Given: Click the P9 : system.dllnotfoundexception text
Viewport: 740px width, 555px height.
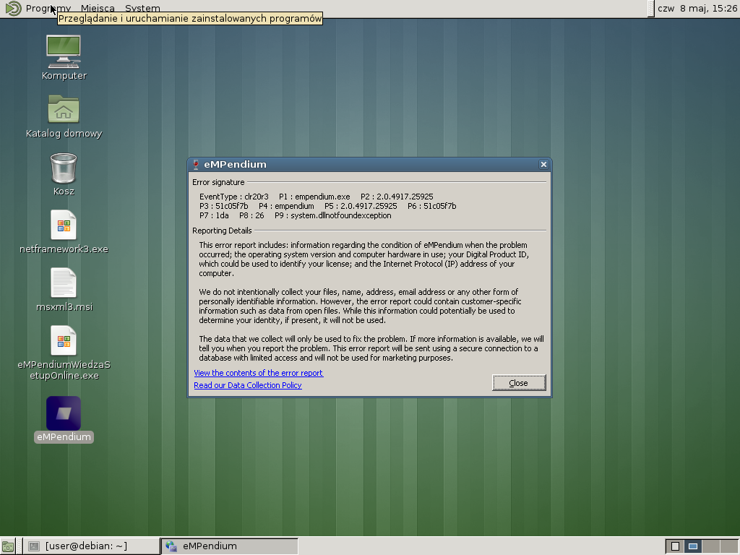Looking at the screenshot, I should click(x=332, y=215).
